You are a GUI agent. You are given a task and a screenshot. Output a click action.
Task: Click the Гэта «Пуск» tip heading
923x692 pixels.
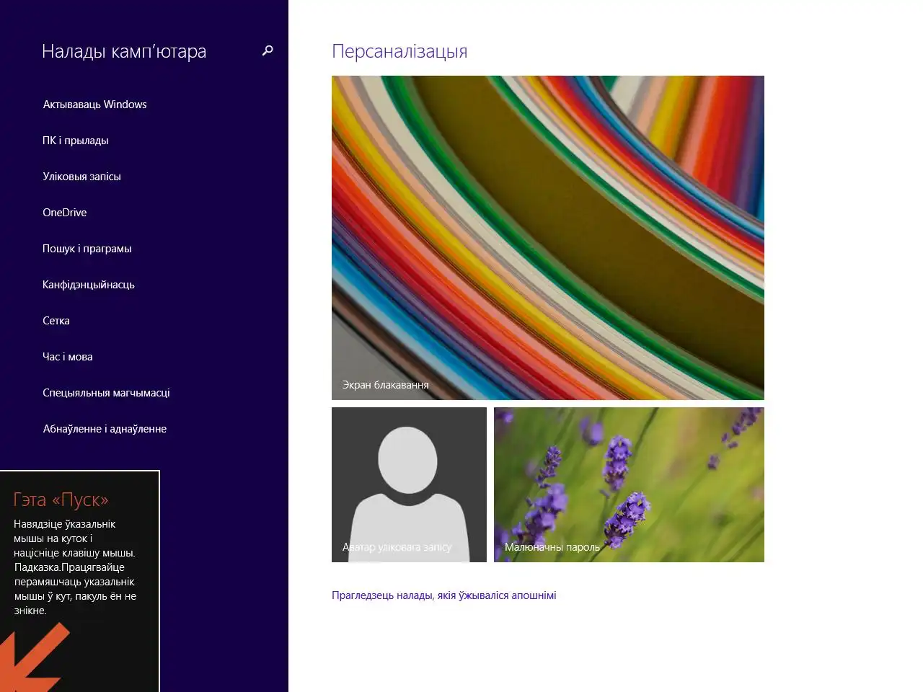pyautogui.click(x=61, y=500)
